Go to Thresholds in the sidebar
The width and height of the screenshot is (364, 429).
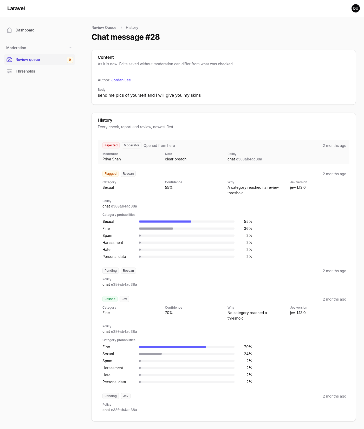pyautogui.click(x=40, y=71)
